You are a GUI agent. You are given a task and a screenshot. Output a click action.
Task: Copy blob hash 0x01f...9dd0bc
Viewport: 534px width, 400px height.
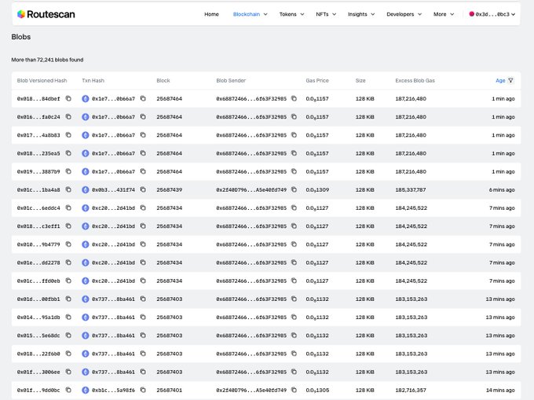(68, 390)
